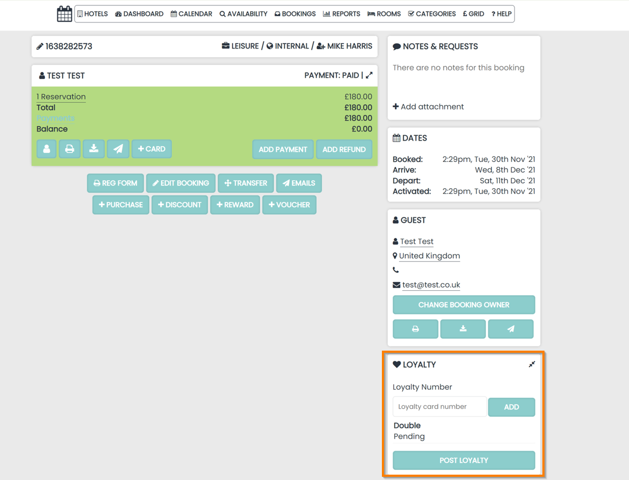This screenshot has width=629, height=480.
Task: Open the Availability menu item
Action: (x=243, y=14)
